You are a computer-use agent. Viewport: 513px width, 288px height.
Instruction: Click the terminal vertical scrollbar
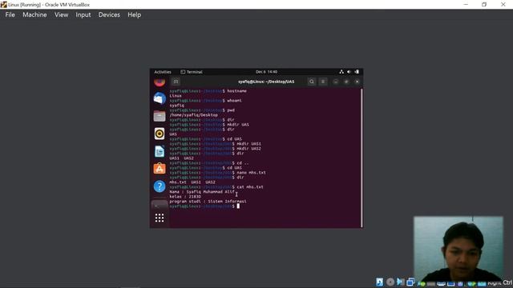pos(362,158)
